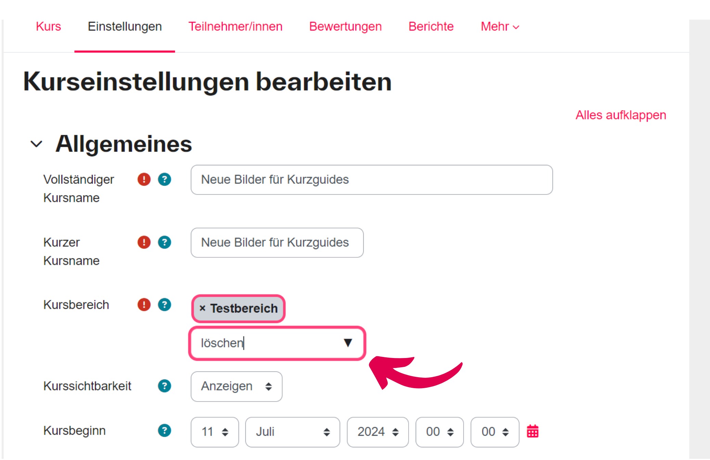Click the Alles aufklappen link
710x460 pixels.
coord(620,115)
